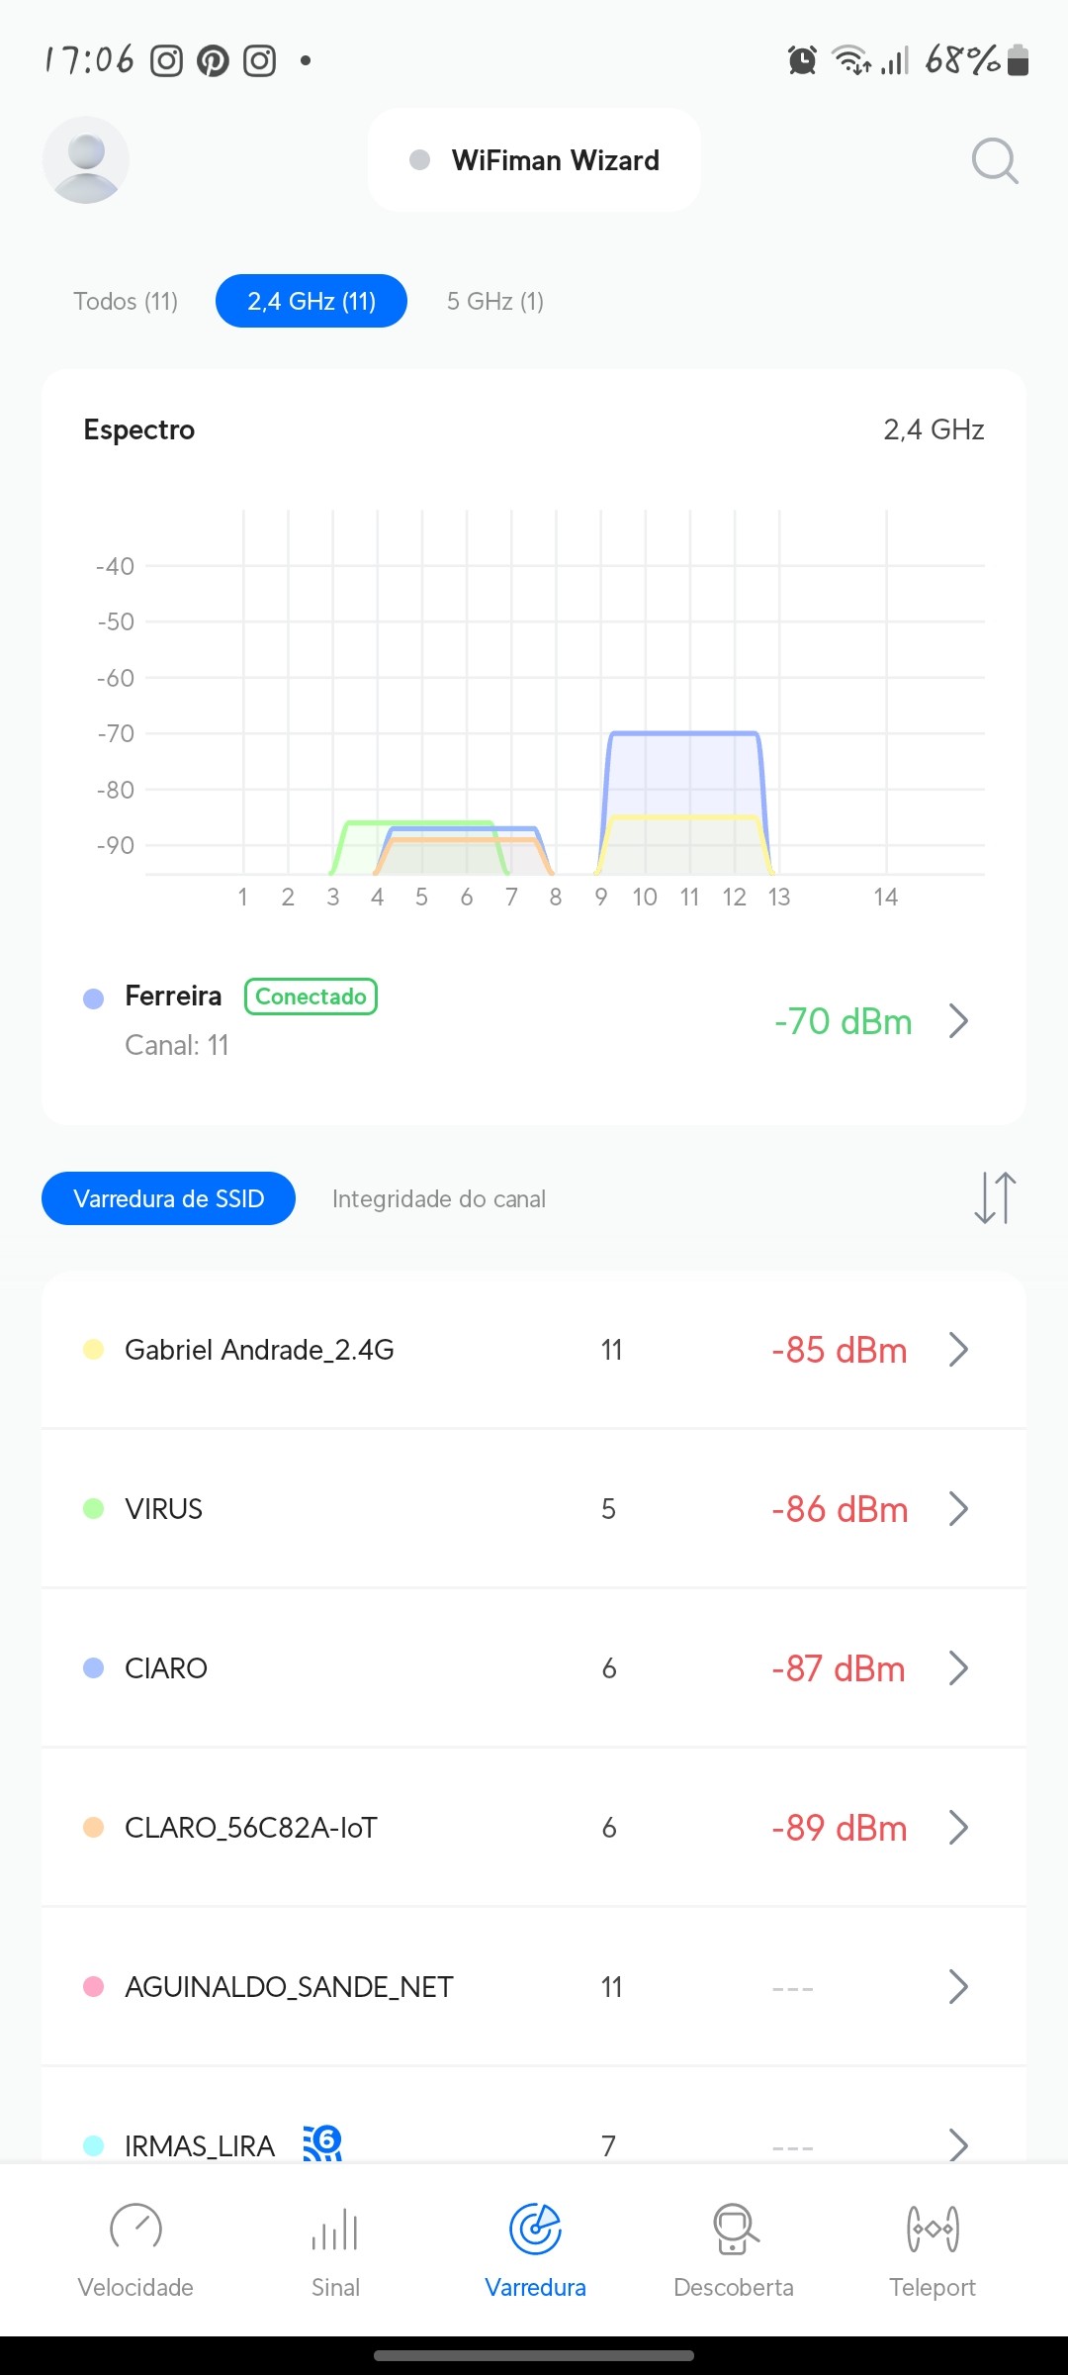This screenshot has height=2375, width=1068.
Task: Tap channel 11 on spectrum chart
Action: pos(689,897)
